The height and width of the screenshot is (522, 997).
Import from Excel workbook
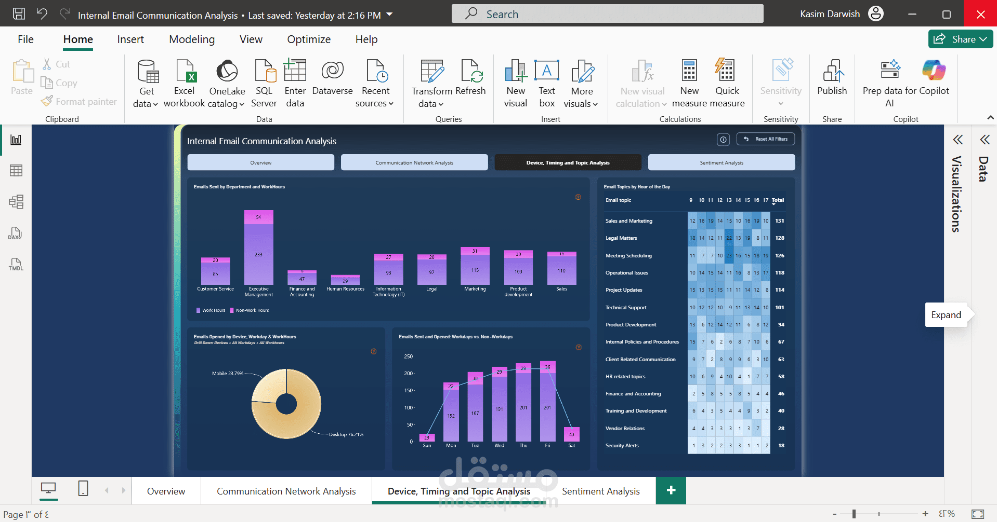click(x=184, y=84)
